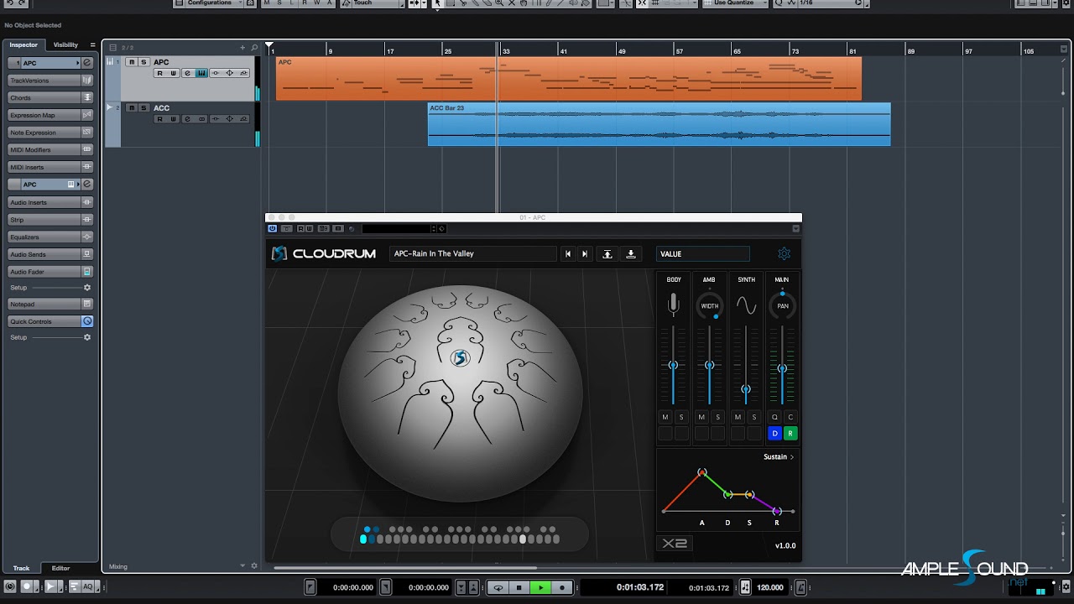Switch to the Inspector tab
This screenshot has width=1074, height=604.
[23, 44]
